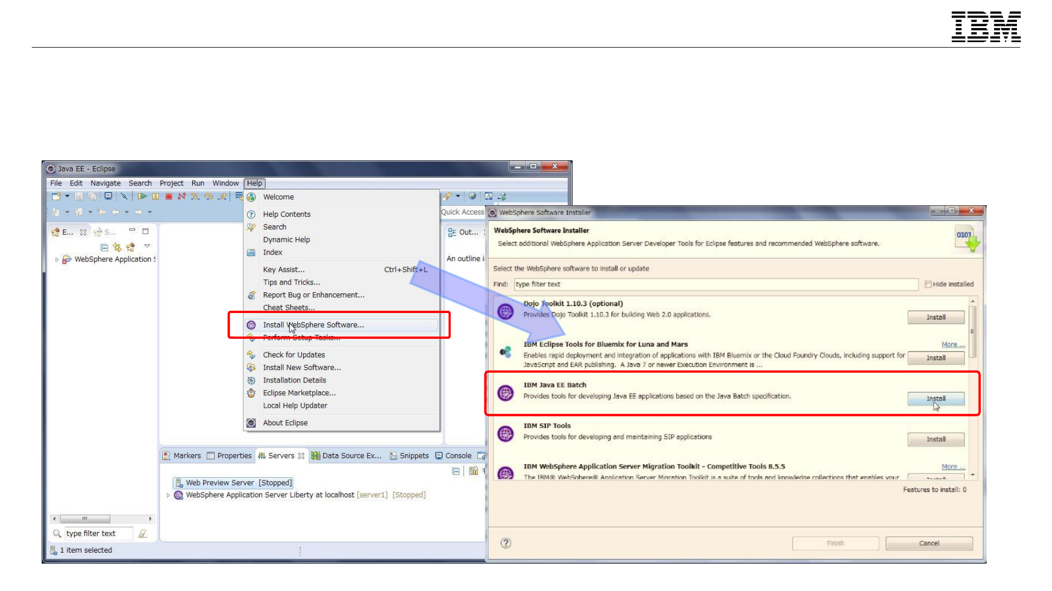Install the IBM Java EE Batch feature
This screenshot has height=591, width=1052.
point(935,399)
